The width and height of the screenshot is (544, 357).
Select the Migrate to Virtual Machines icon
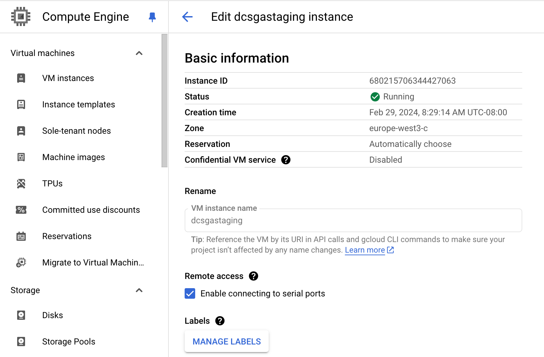21,262
